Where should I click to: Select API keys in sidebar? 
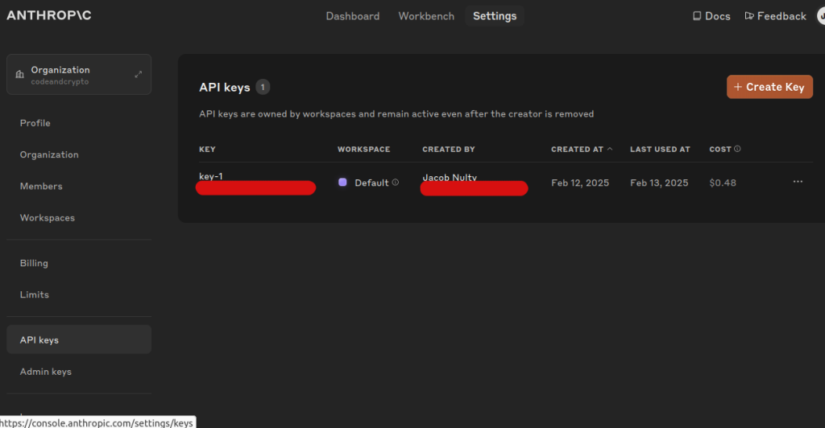(79, 340)
